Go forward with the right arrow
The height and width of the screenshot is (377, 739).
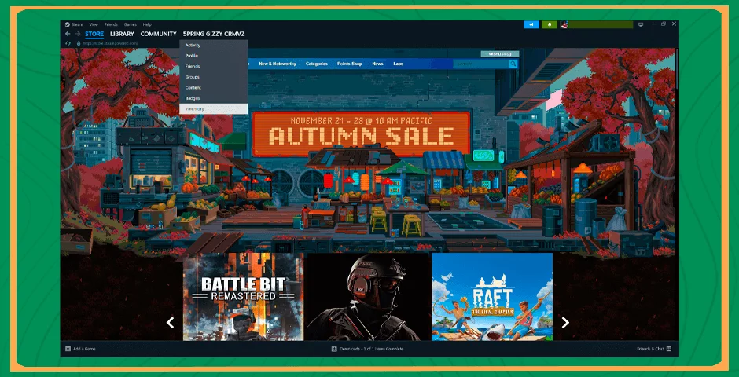pyautogui.click(x=78, y=34)
